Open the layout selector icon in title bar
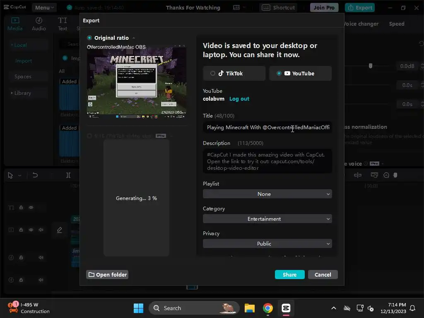The width and height of the screenshot is (424, 318). tap(236, 7)
